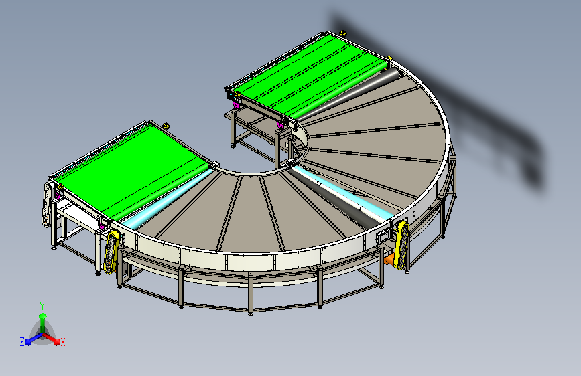
Task: Click the blue Z axis of the triad
Action: (34, 339)
